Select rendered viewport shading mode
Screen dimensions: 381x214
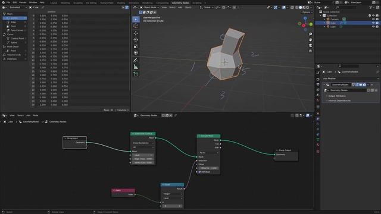(307, 8)
